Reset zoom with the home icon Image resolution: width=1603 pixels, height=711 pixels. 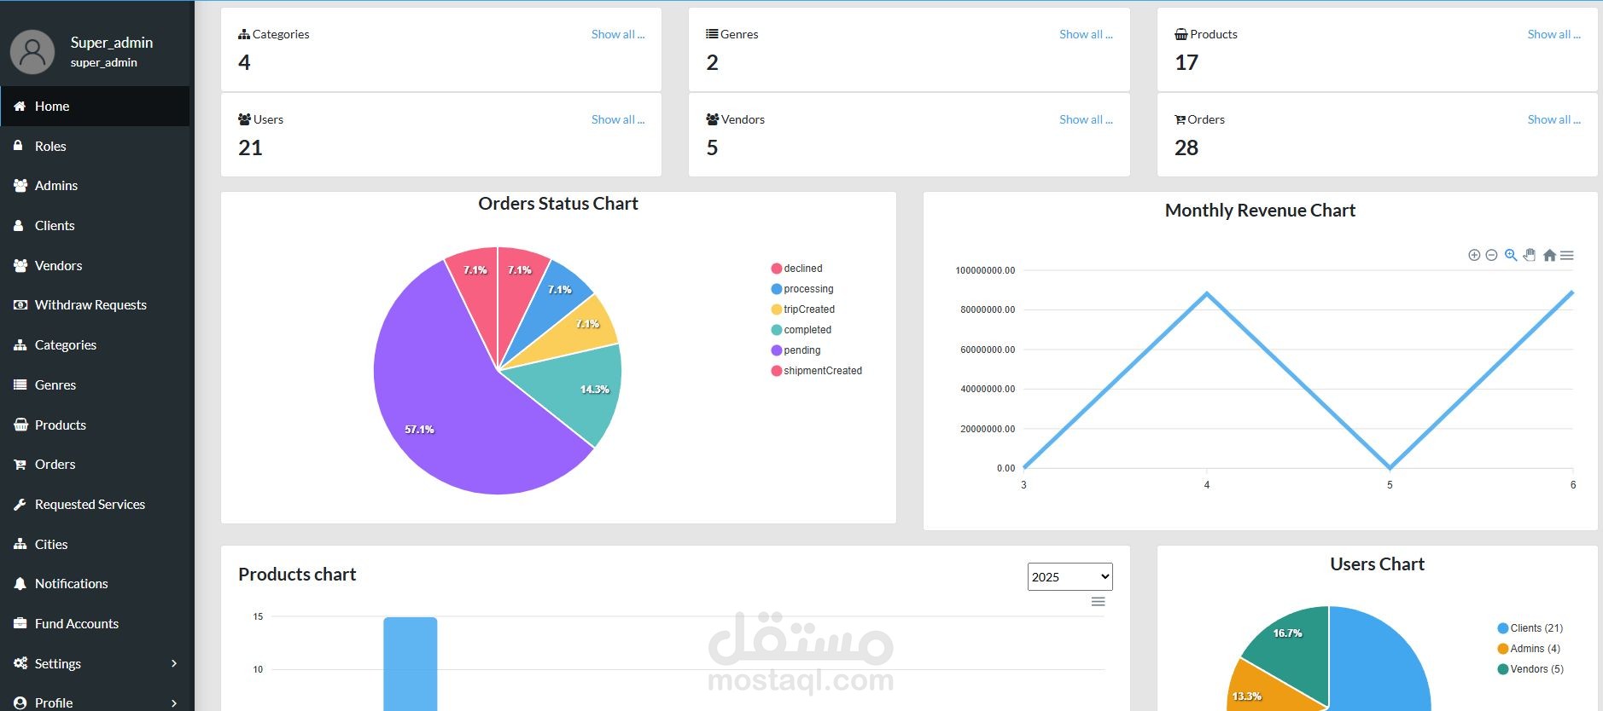click(x=1549, y=255)
